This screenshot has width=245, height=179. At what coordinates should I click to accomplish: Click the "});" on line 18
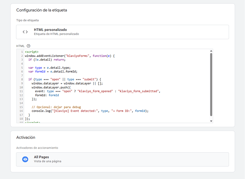point(27,119)
